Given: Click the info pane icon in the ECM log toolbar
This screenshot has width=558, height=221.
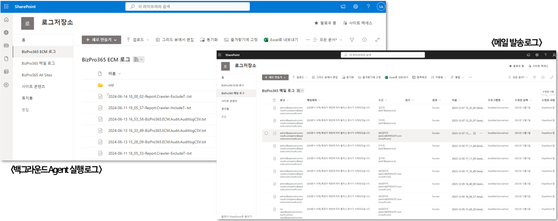Looking at the screenshot, I should coord(365,40).
